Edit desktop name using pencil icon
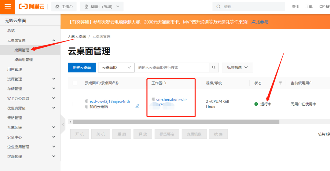The width and height of the screenshot is (330, 171). 137,106
